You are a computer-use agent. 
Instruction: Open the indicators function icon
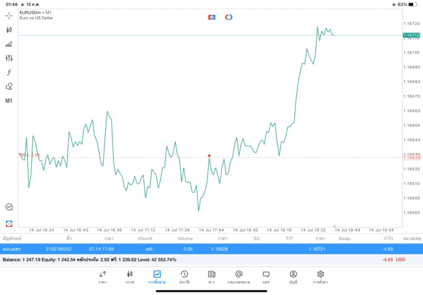9,73
